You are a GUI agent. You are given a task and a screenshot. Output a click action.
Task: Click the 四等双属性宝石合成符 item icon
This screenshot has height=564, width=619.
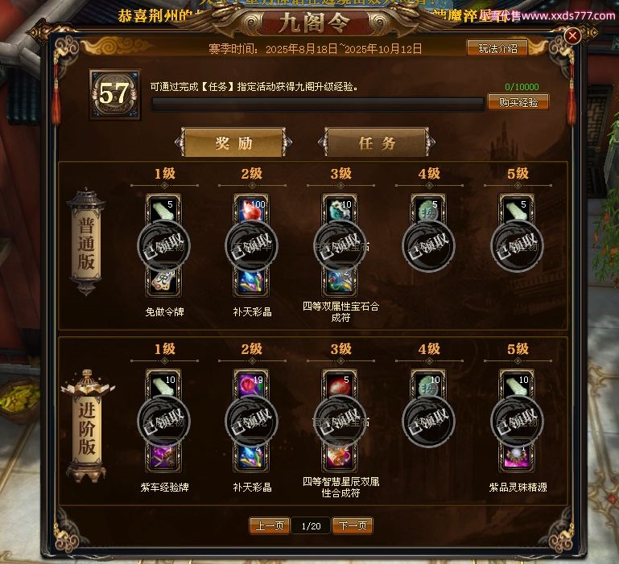(x=340, y=282)
